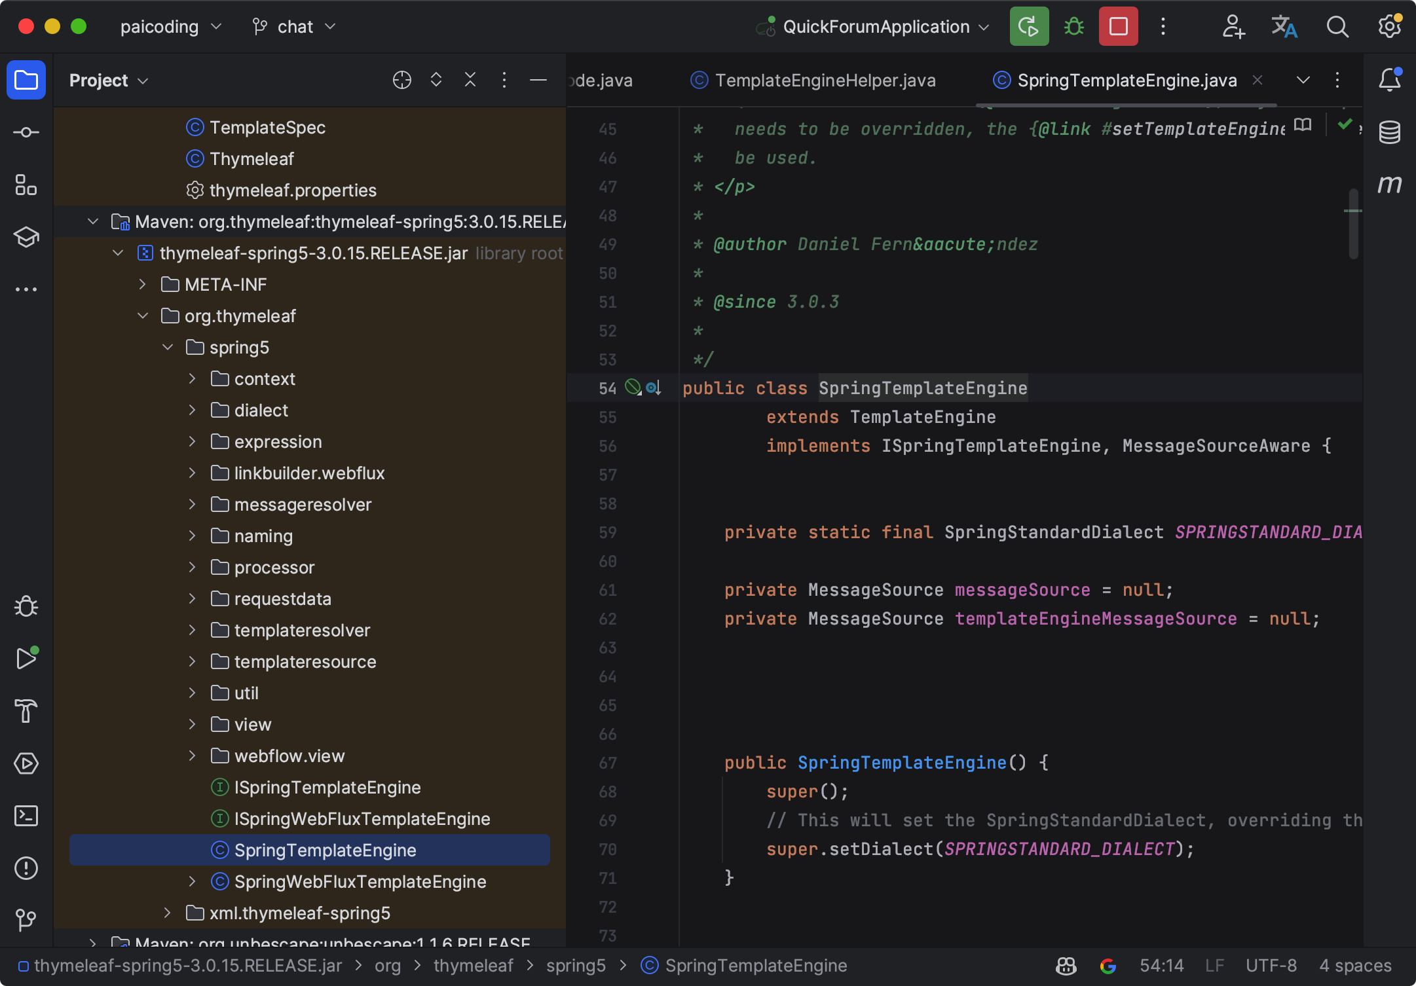Open the Git tool window

(26, 920)
